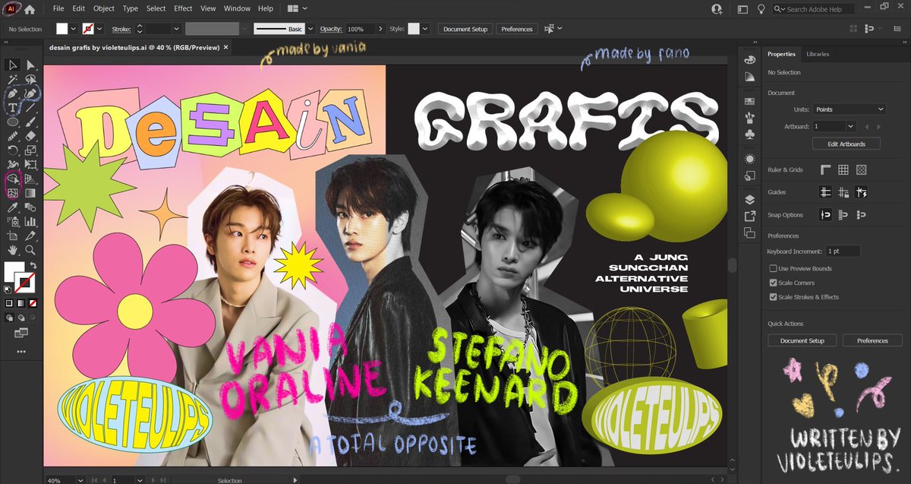Open the Artboards panel icon
The width and height of the screenshot is (911, 484).
click(x=750, y=233)
